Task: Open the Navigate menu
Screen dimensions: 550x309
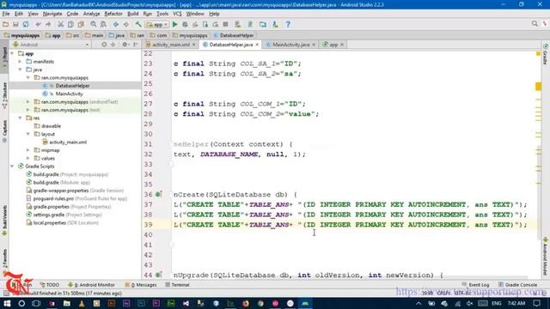Action: (x=52, y=14)
